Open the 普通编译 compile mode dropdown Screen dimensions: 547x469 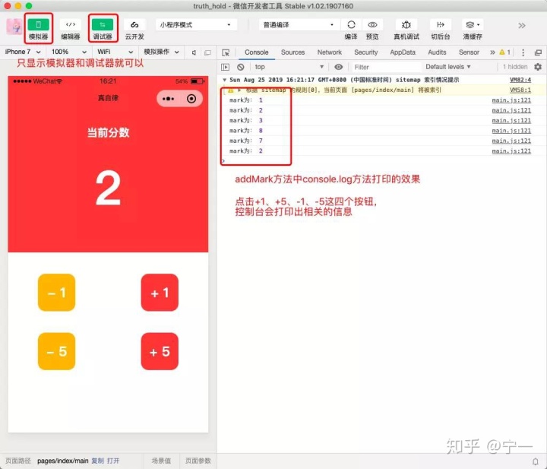click(299, 25)
